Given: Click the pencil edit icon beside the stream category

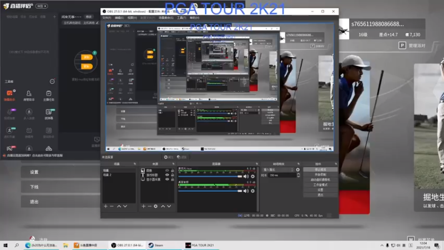Looking at the screenshot, I should coord(98,23).
